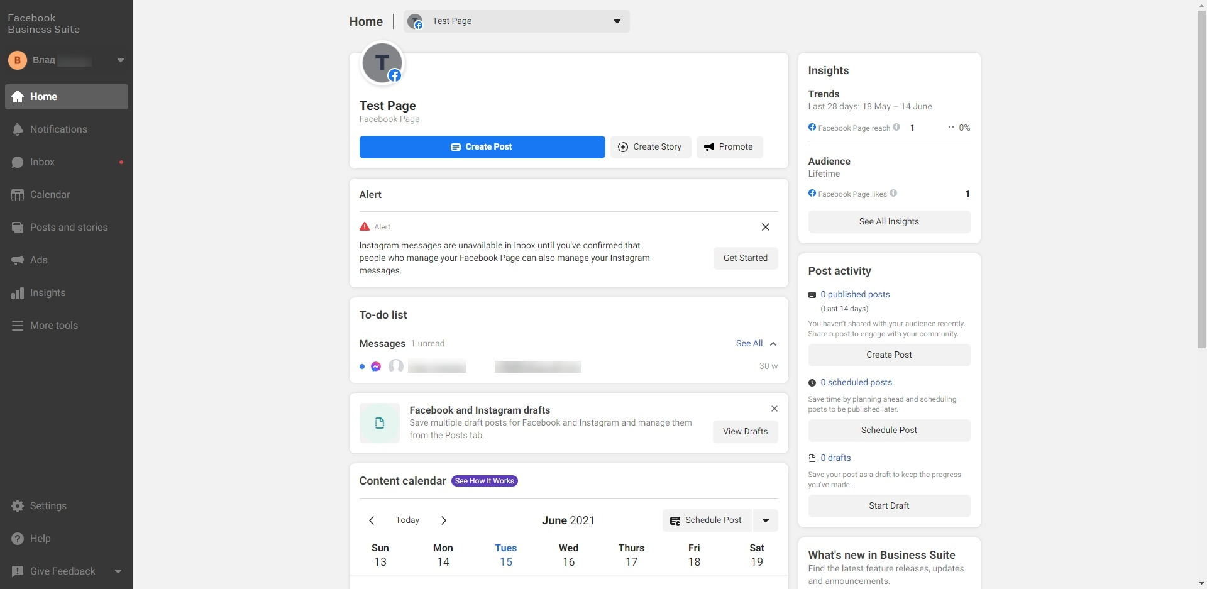Click the Help question mark icon

(18, 539)
